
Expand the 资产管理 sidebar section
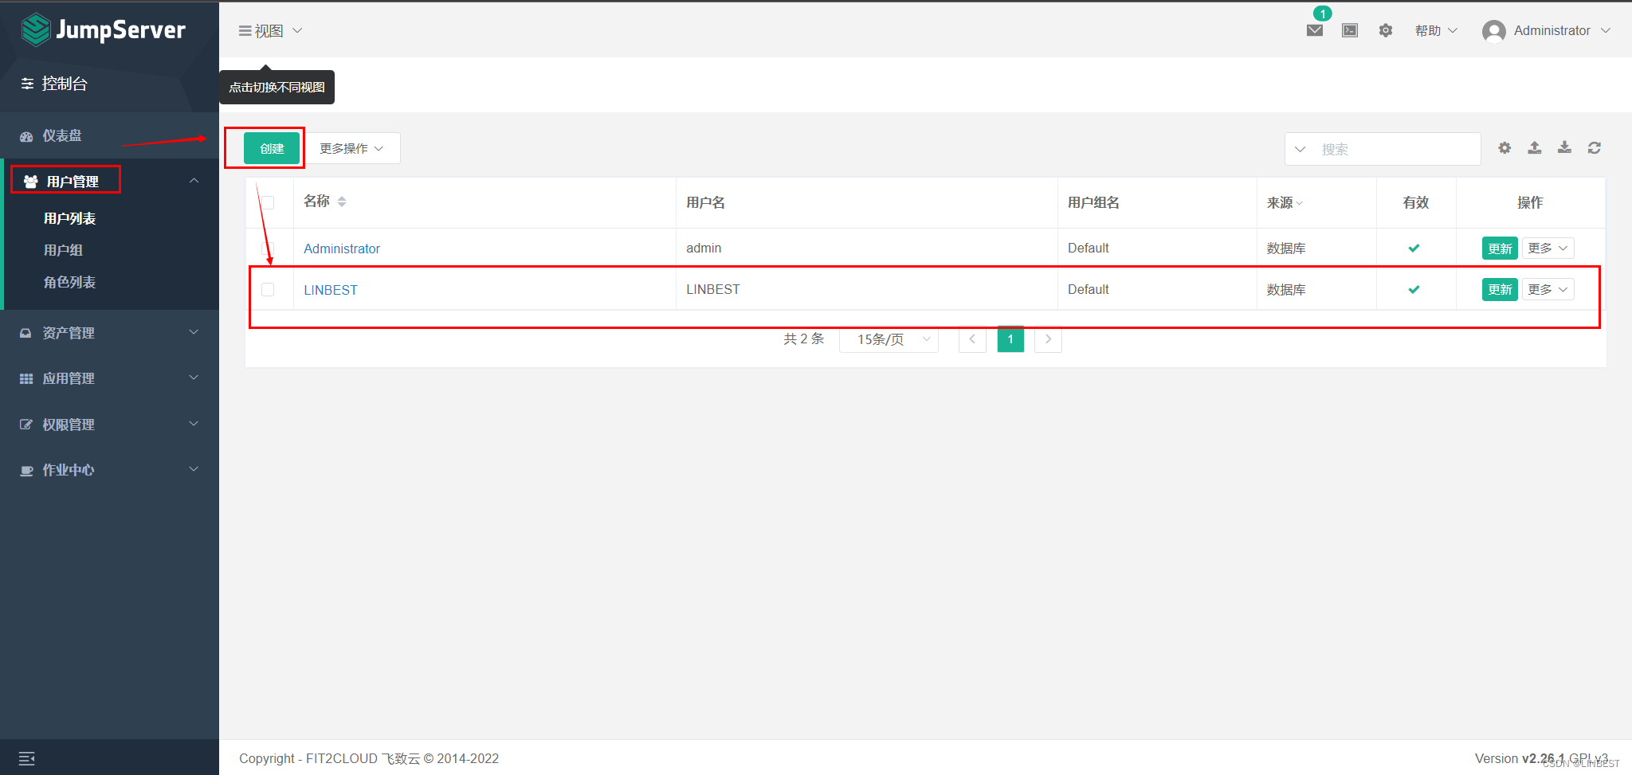coord(69,332)
